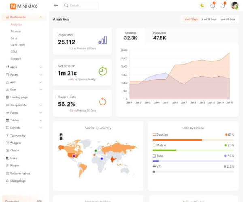
Task: Expand the Tables sidebar menu
Action: (40, 120)
